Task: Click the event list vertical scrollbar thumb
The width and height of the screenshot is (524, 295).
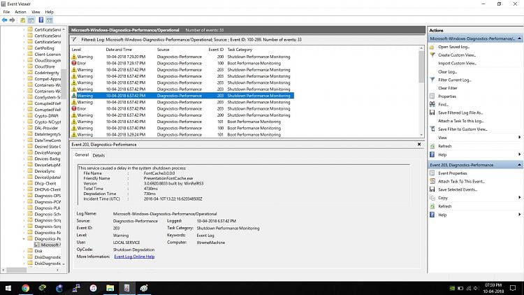Action: (421, 67)
